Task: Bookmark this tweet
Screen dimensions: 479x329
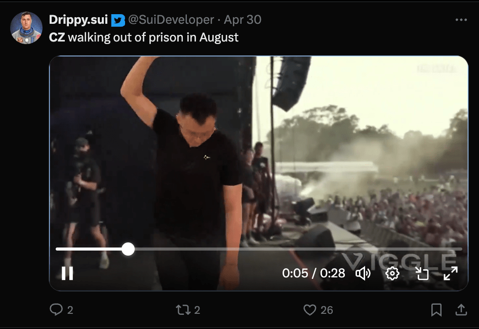Action: 436,310
